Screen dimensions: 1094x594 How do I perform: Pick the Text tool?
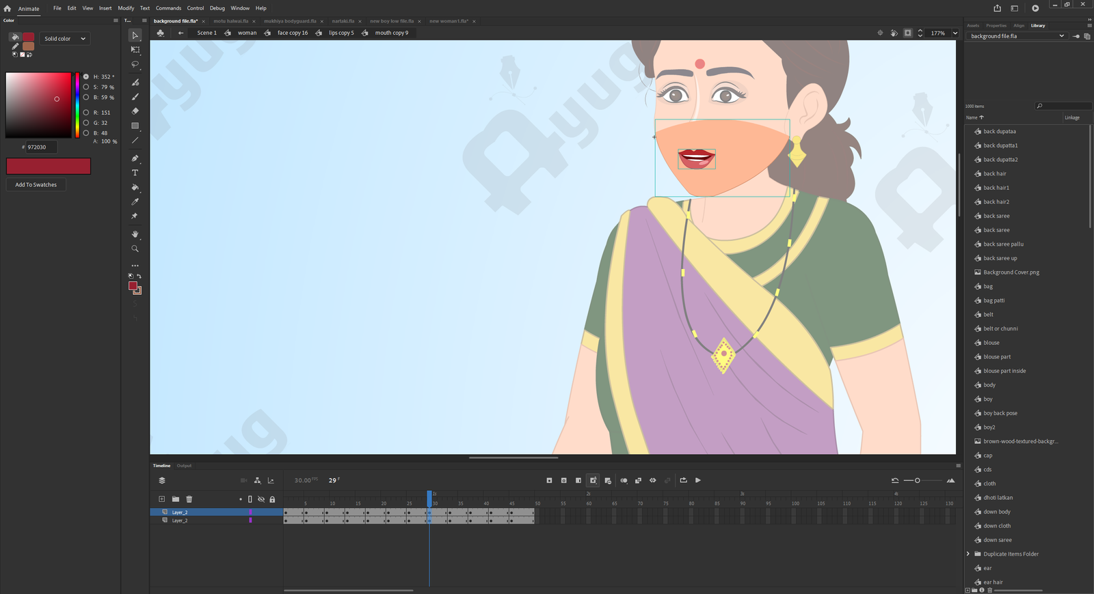pos(135,173)
